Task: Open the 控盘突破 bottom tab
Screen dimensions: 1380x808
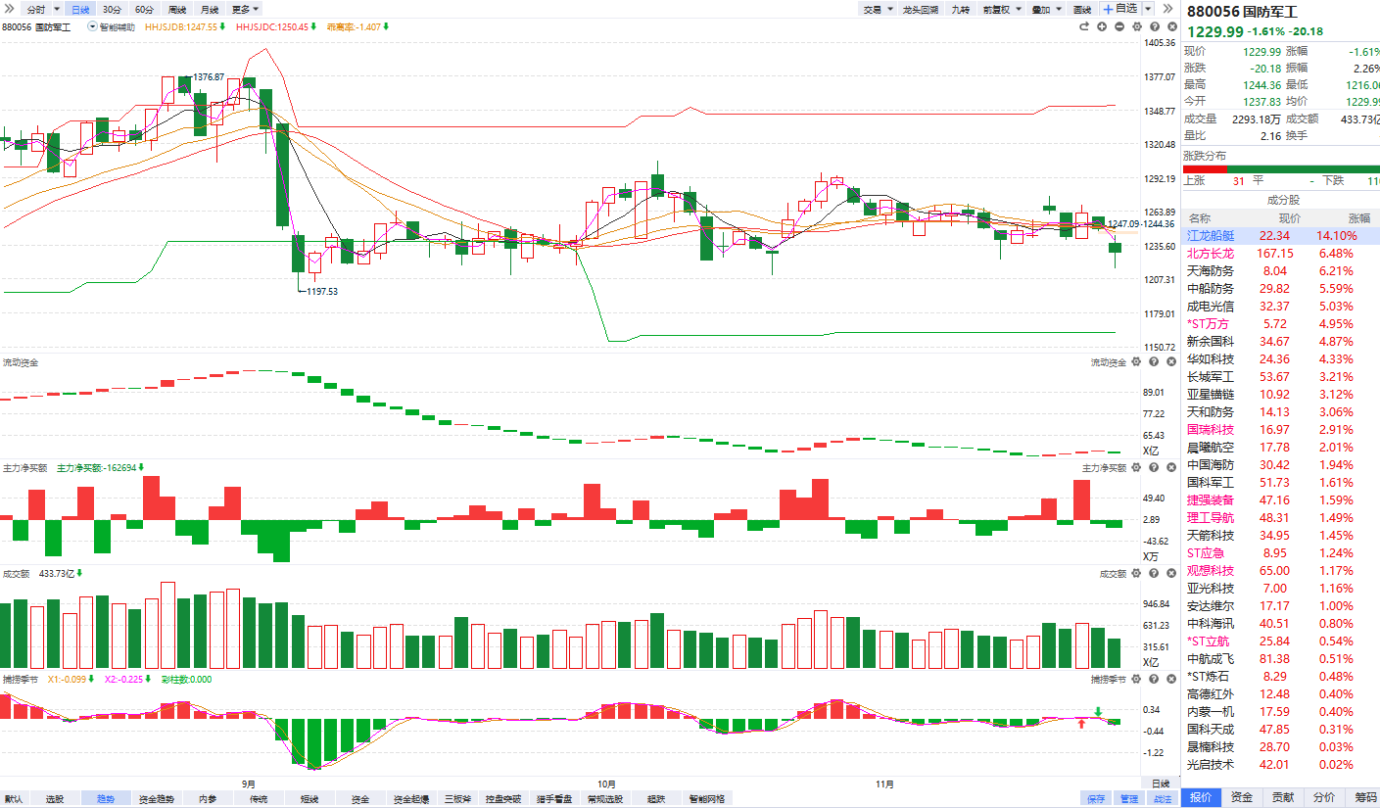Action: pos(503,799)
